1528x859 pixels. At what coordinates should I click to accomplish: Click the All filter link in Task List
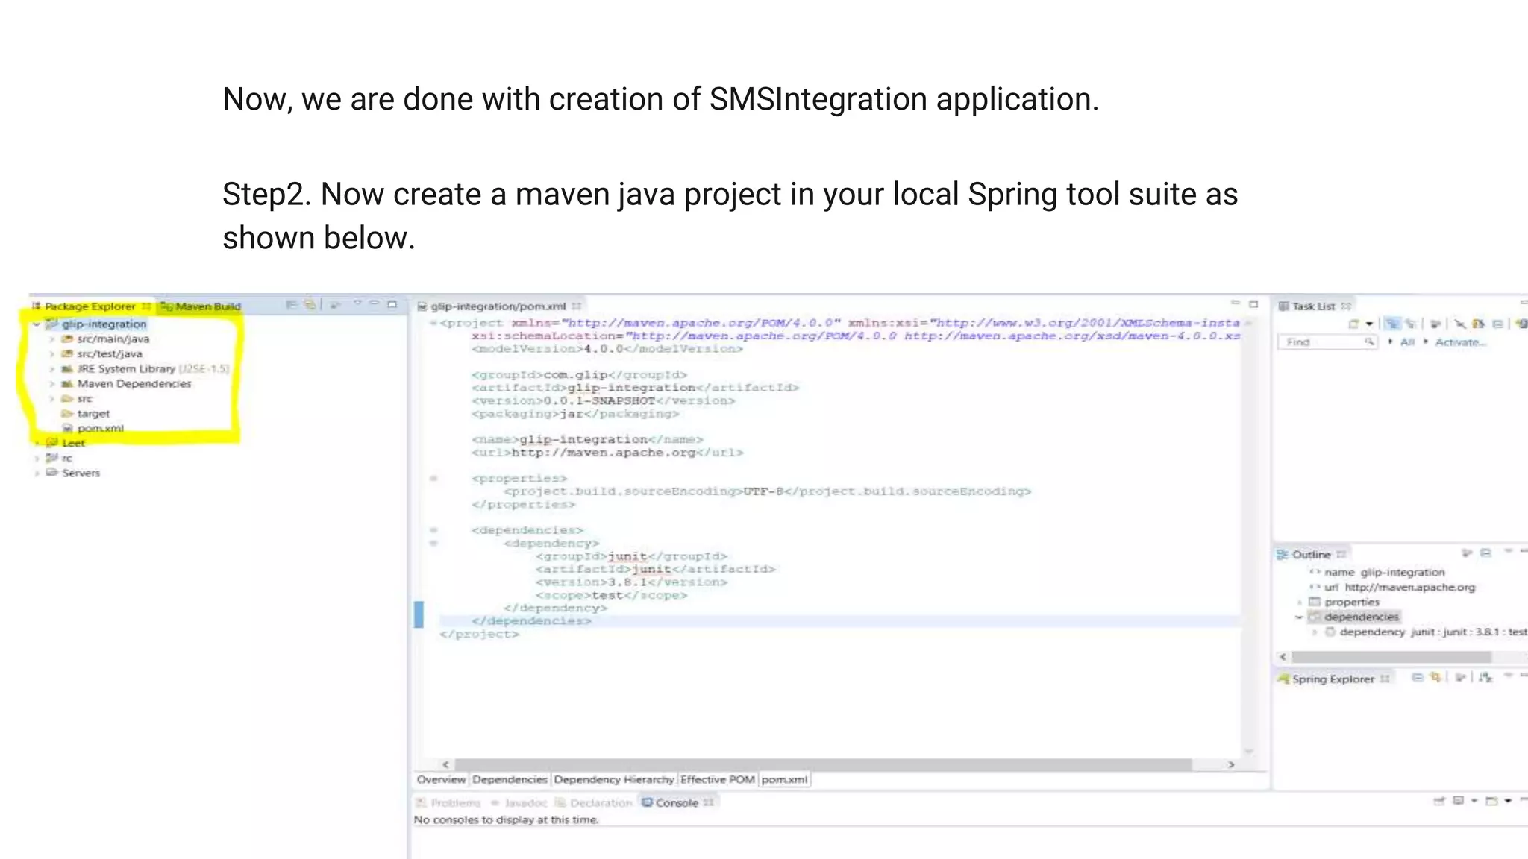point(1407,342)
